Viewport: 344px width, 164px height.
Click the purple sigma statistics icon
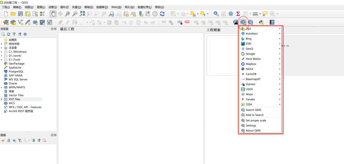pos(238,14)
